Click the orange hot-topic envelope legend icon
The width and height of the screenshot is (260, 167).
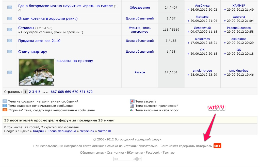(x=5, y=110)
